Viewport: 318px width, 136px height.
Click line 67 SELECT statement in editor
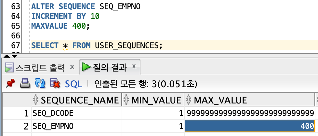(x=97, y=45)
